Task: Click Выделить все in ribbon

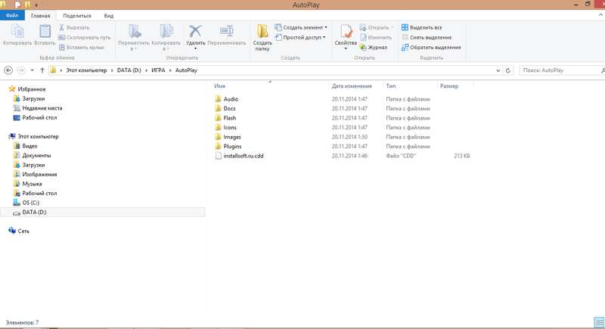Action: (422, 27)
